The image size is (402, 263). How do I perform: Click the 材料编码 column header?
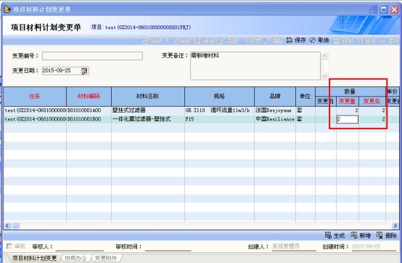[89, 97]
